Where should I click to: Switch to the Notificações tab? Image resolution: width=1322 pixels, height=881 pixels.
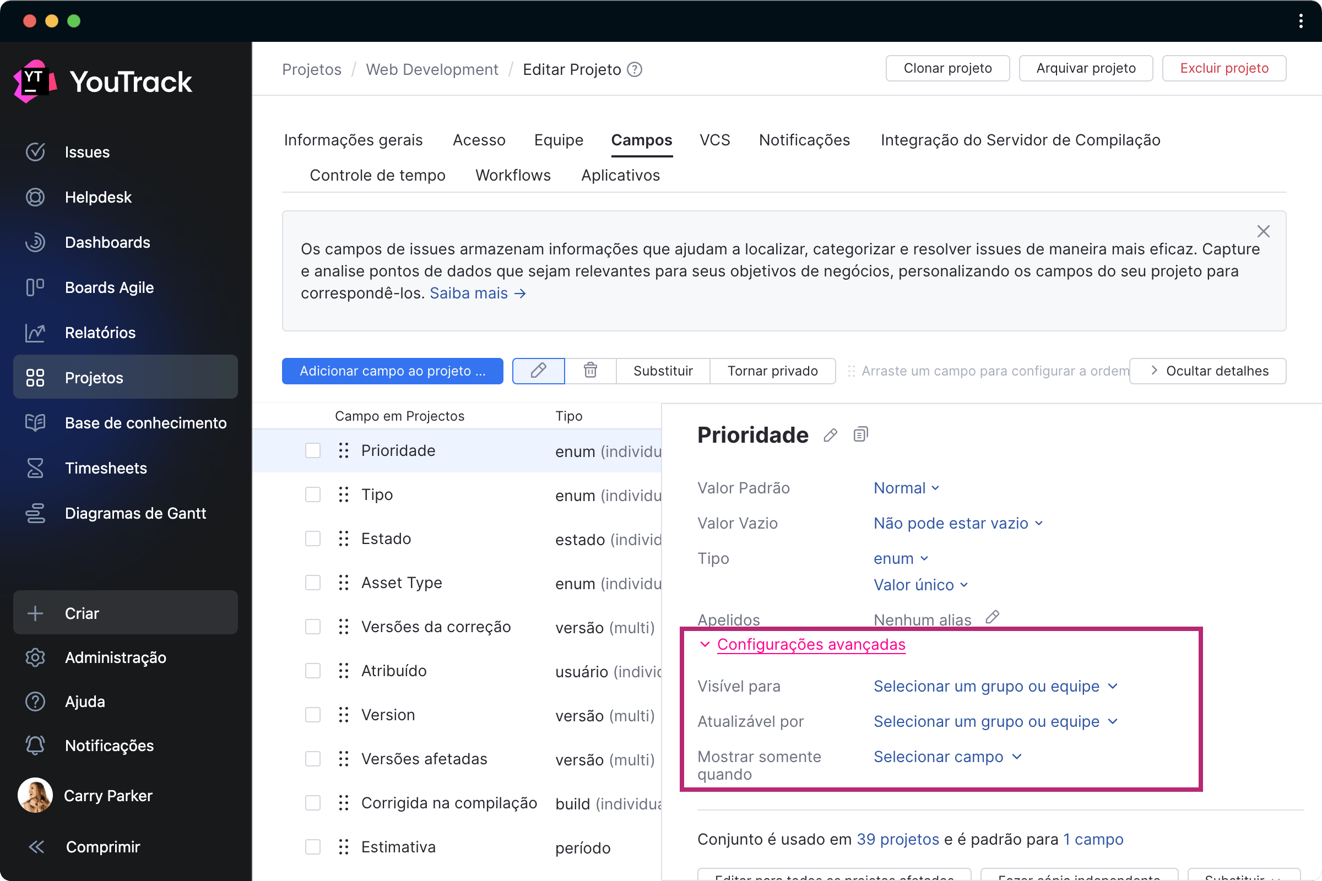804,140
